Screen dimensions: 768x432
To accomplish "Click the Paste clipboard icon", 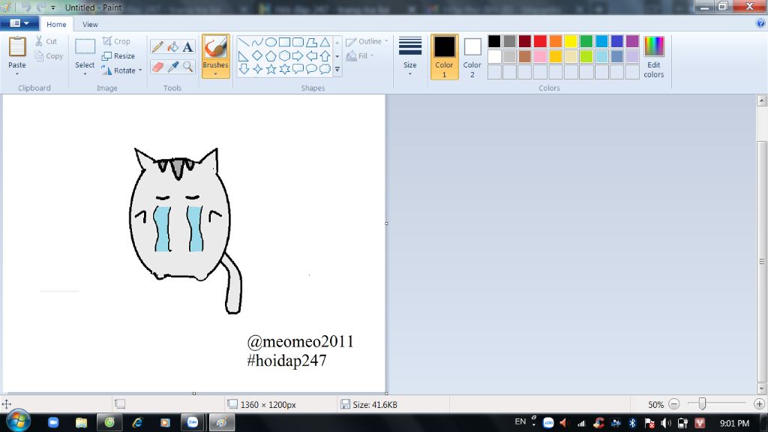I will point(17,47).
